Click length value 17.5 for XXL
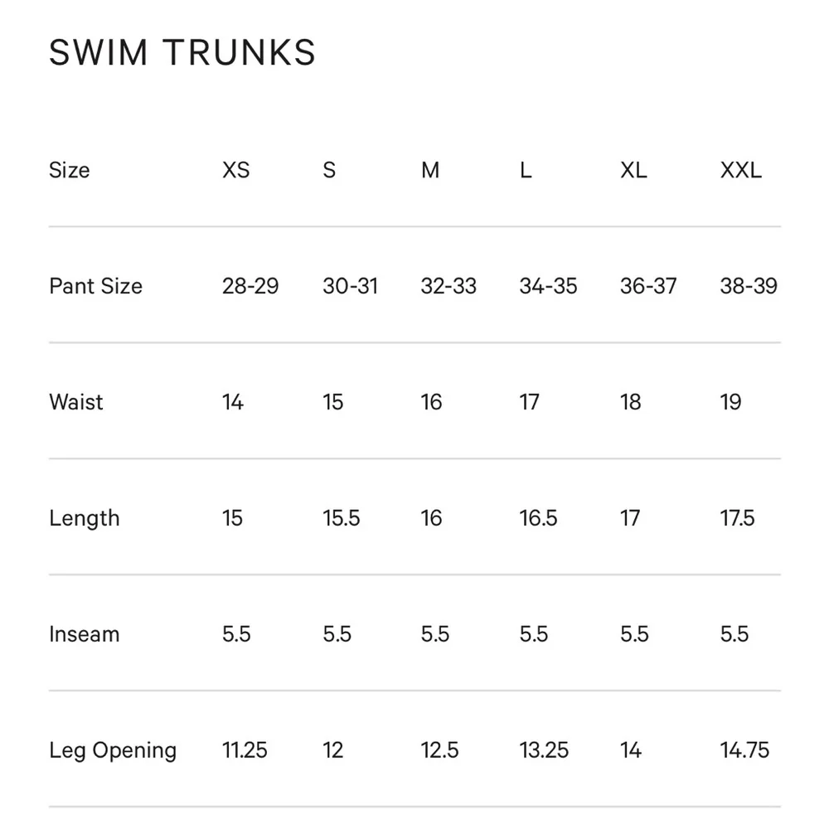The height and width of the screenshot is (829, 829). 737,518
